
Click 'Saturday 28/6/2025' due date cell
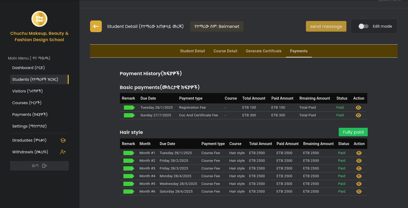pyautogui.click(x=176, y=192)
